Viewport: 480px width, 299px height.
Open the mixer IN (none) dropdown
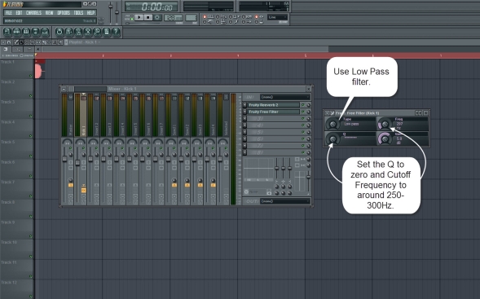285,97
